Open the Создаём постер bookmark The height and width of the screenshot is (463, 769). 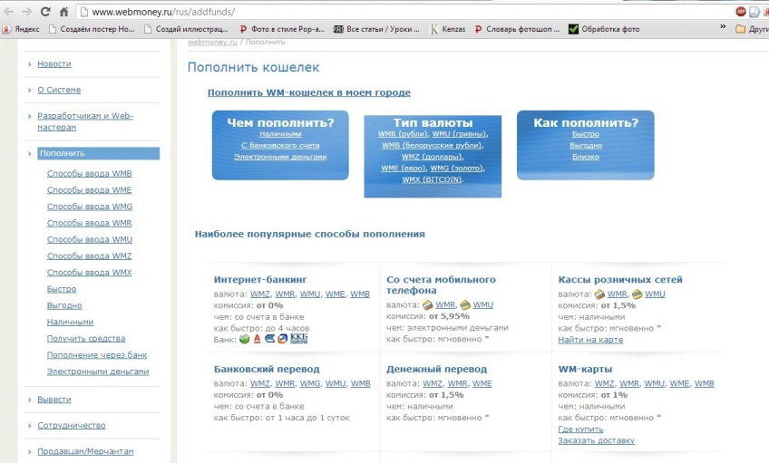pyautogui.click(x=92, y=29)
